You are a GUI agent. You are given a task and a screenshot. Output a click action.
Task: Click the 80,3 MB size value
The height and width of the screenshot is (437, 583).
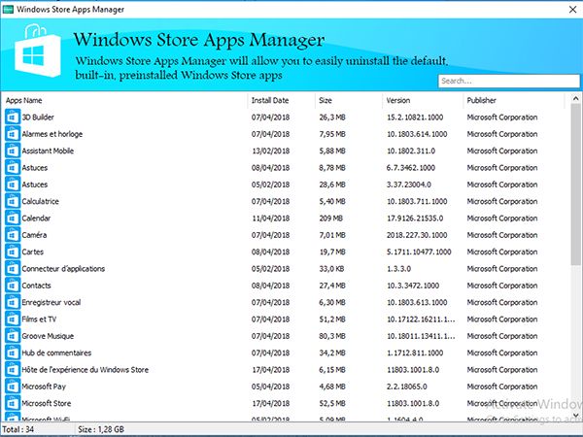(x=332, y=336)
